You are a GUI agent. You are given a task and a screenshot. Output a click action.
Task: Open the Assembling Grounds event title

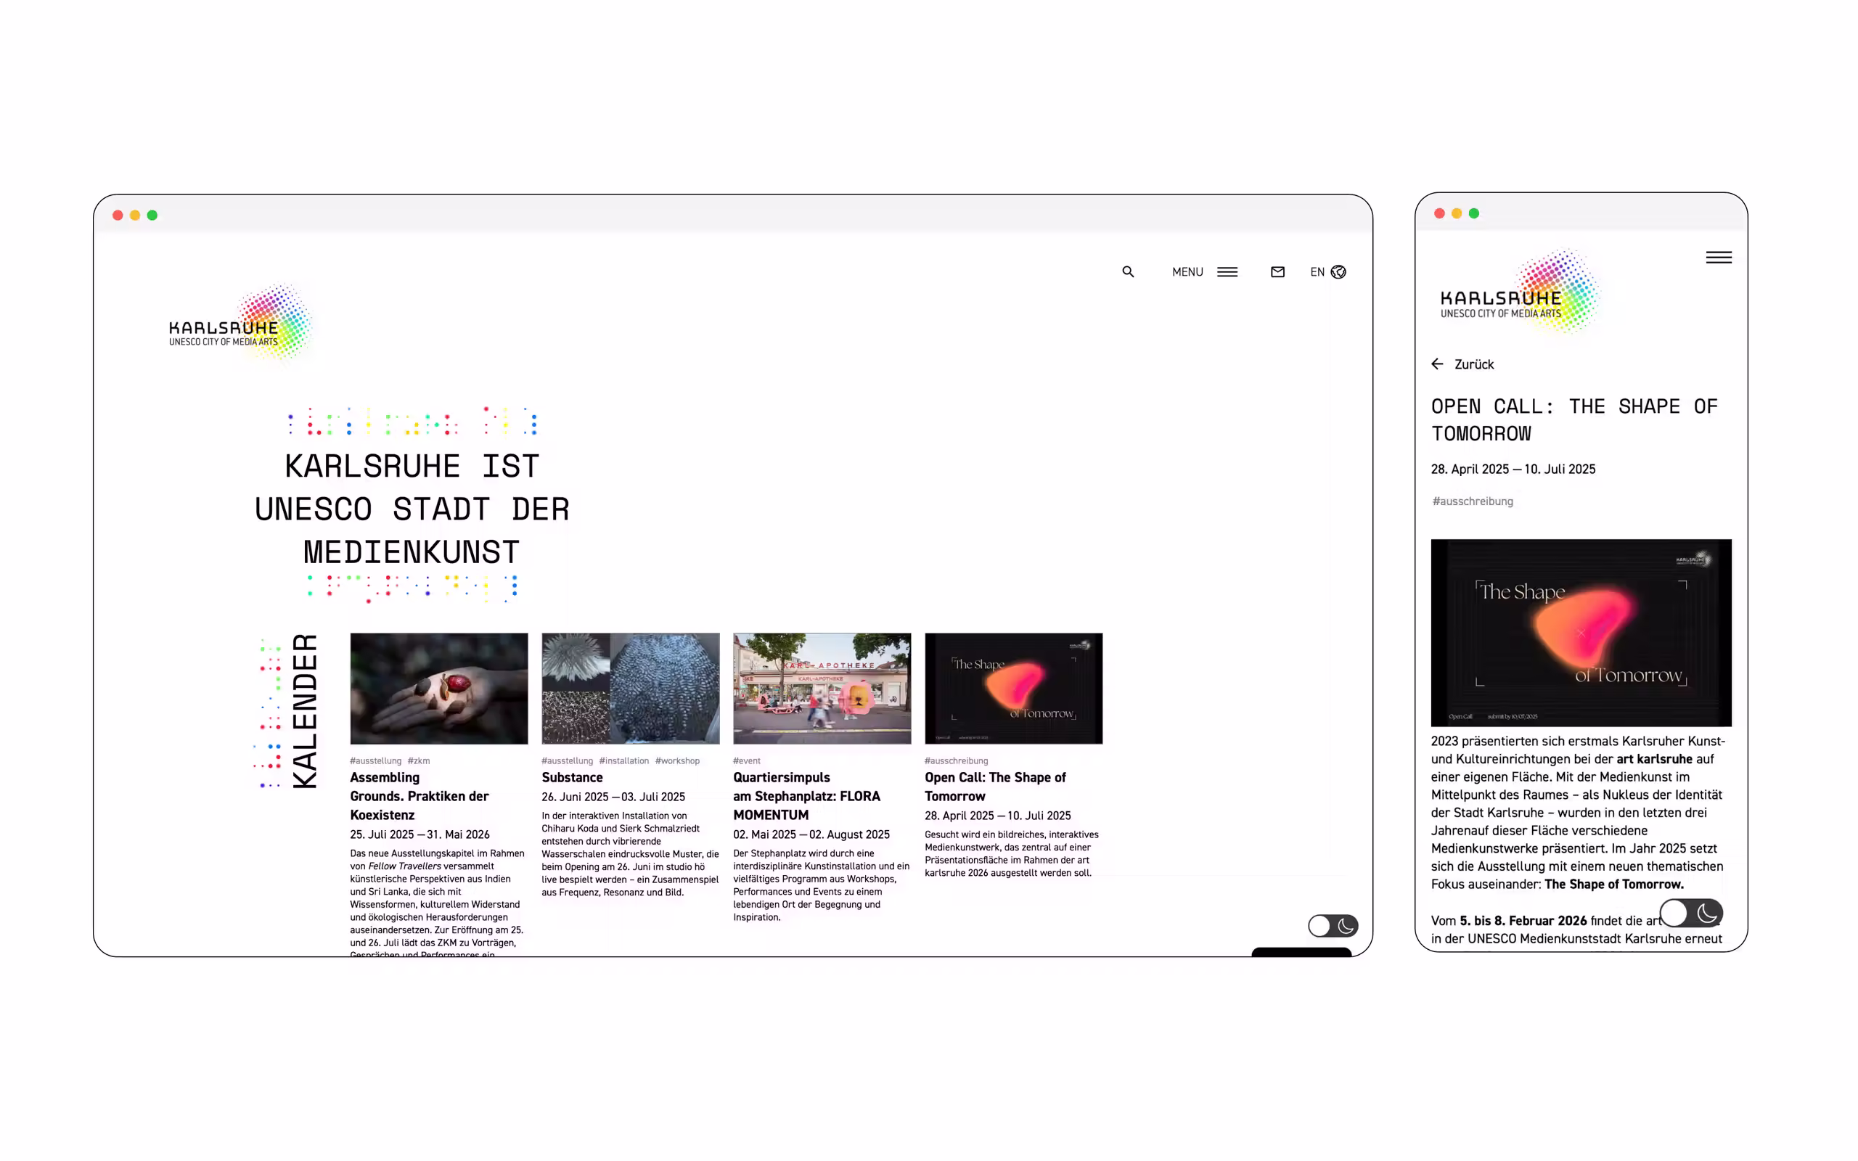419,795
